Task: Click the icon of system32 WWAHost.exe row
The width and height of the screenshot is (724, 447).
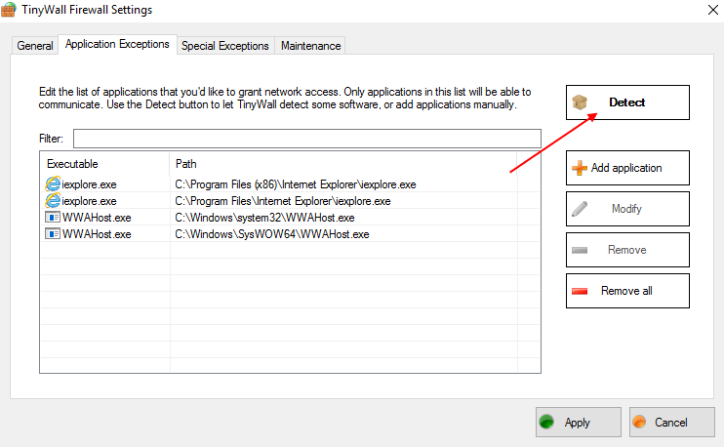Action: point(53,217)
